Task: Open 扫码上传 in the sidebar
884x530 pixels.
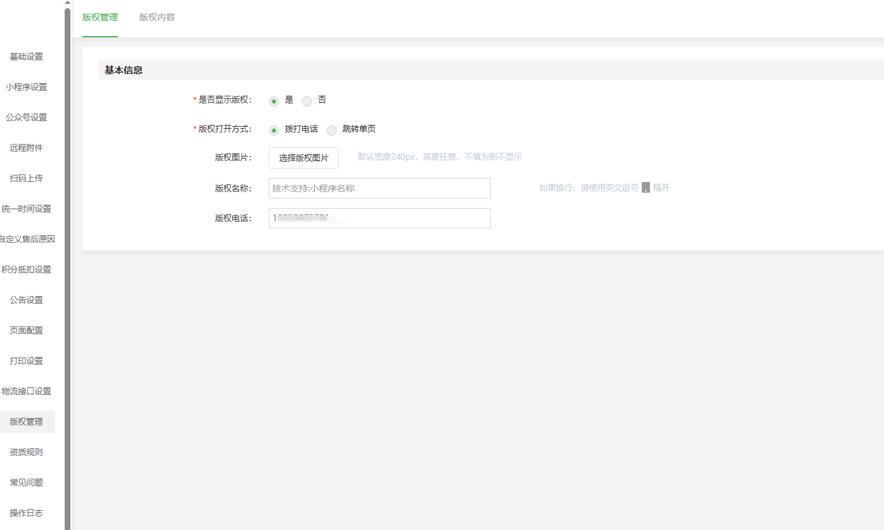Action: pyautogui.click(x=27, y=178)
